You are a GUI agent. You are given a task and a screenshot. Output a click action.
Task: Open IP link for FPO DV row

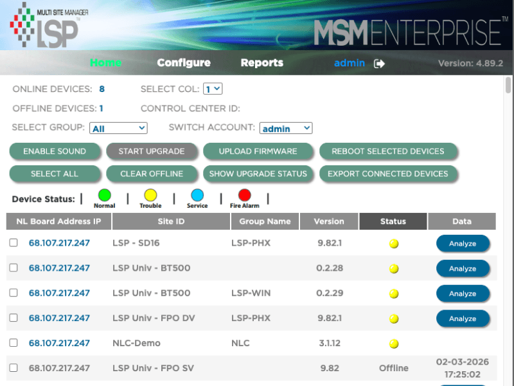[59, 318]
